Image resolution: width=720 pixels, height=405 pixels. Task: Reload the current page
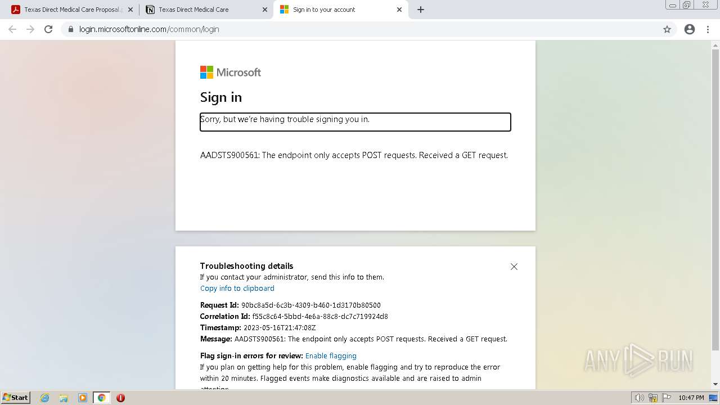pos(48,29)
